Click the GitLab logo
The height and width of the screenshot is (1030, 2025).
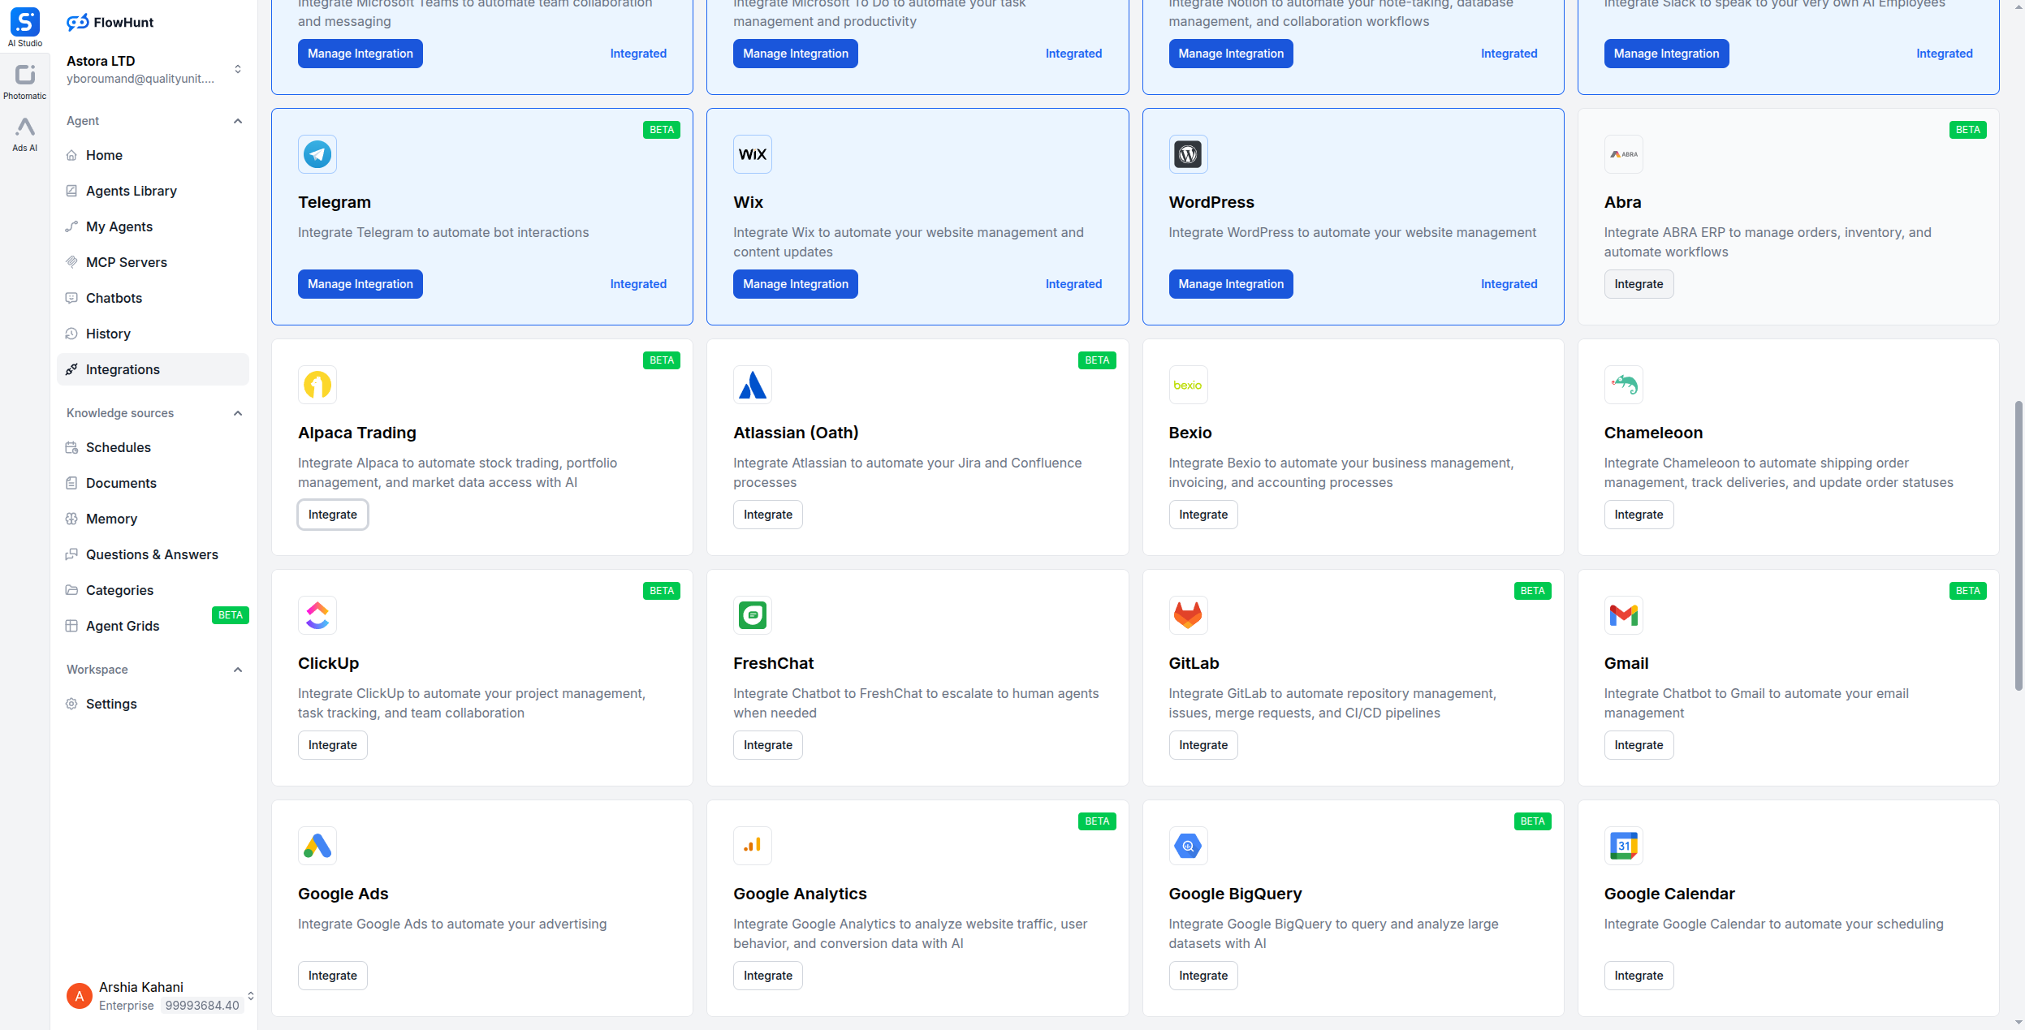pyautogui.click(x=1187, y=615)
